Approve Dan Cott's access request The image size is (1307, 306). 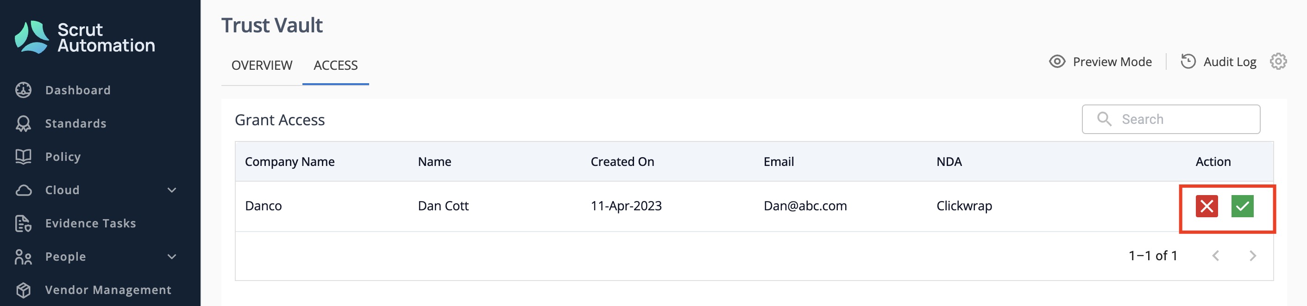click(1242, 206)
